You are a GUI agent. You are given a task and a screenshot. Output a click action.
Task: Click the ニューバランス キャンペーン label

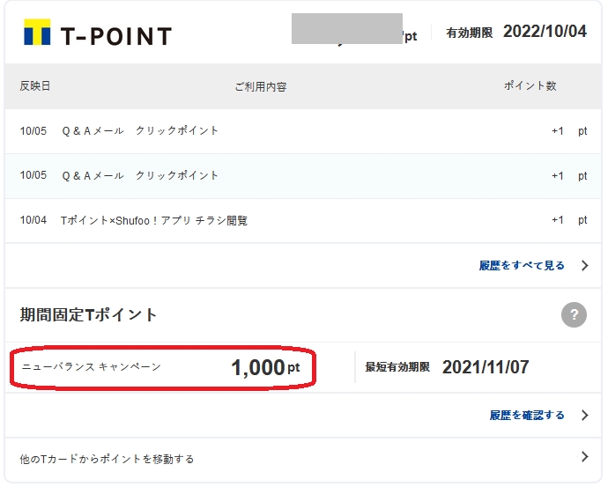tap(91, 367)
